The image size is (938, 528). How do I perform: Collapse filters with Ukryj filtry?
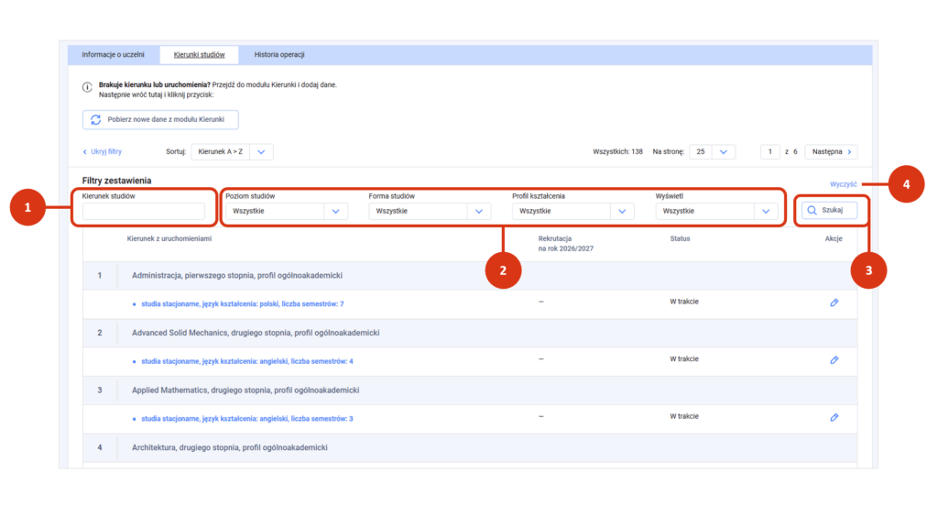103,152
